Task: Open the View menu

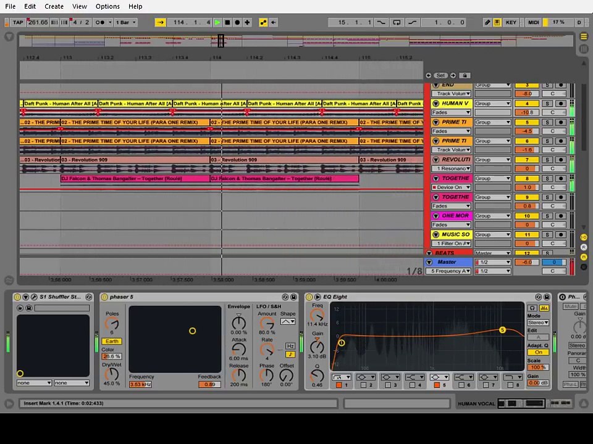Action: [x=80, y=6]
